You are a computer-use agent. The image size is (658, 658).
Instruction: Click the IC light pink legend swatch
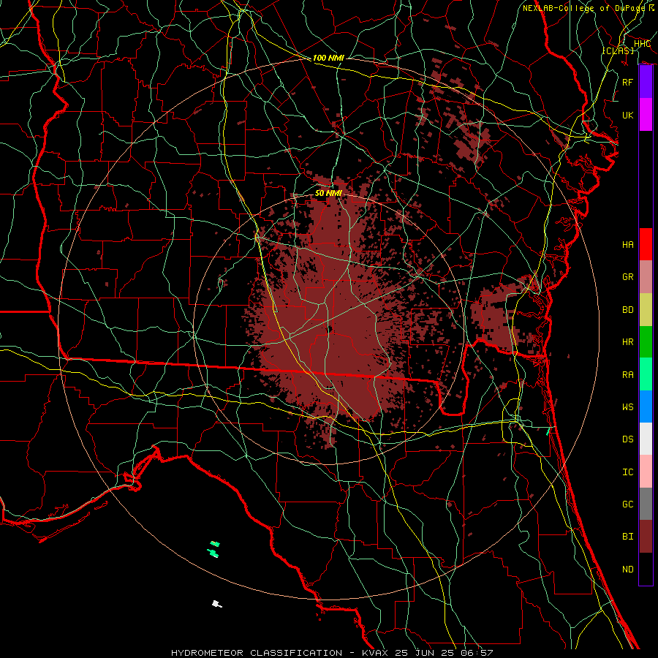point(646,472)
